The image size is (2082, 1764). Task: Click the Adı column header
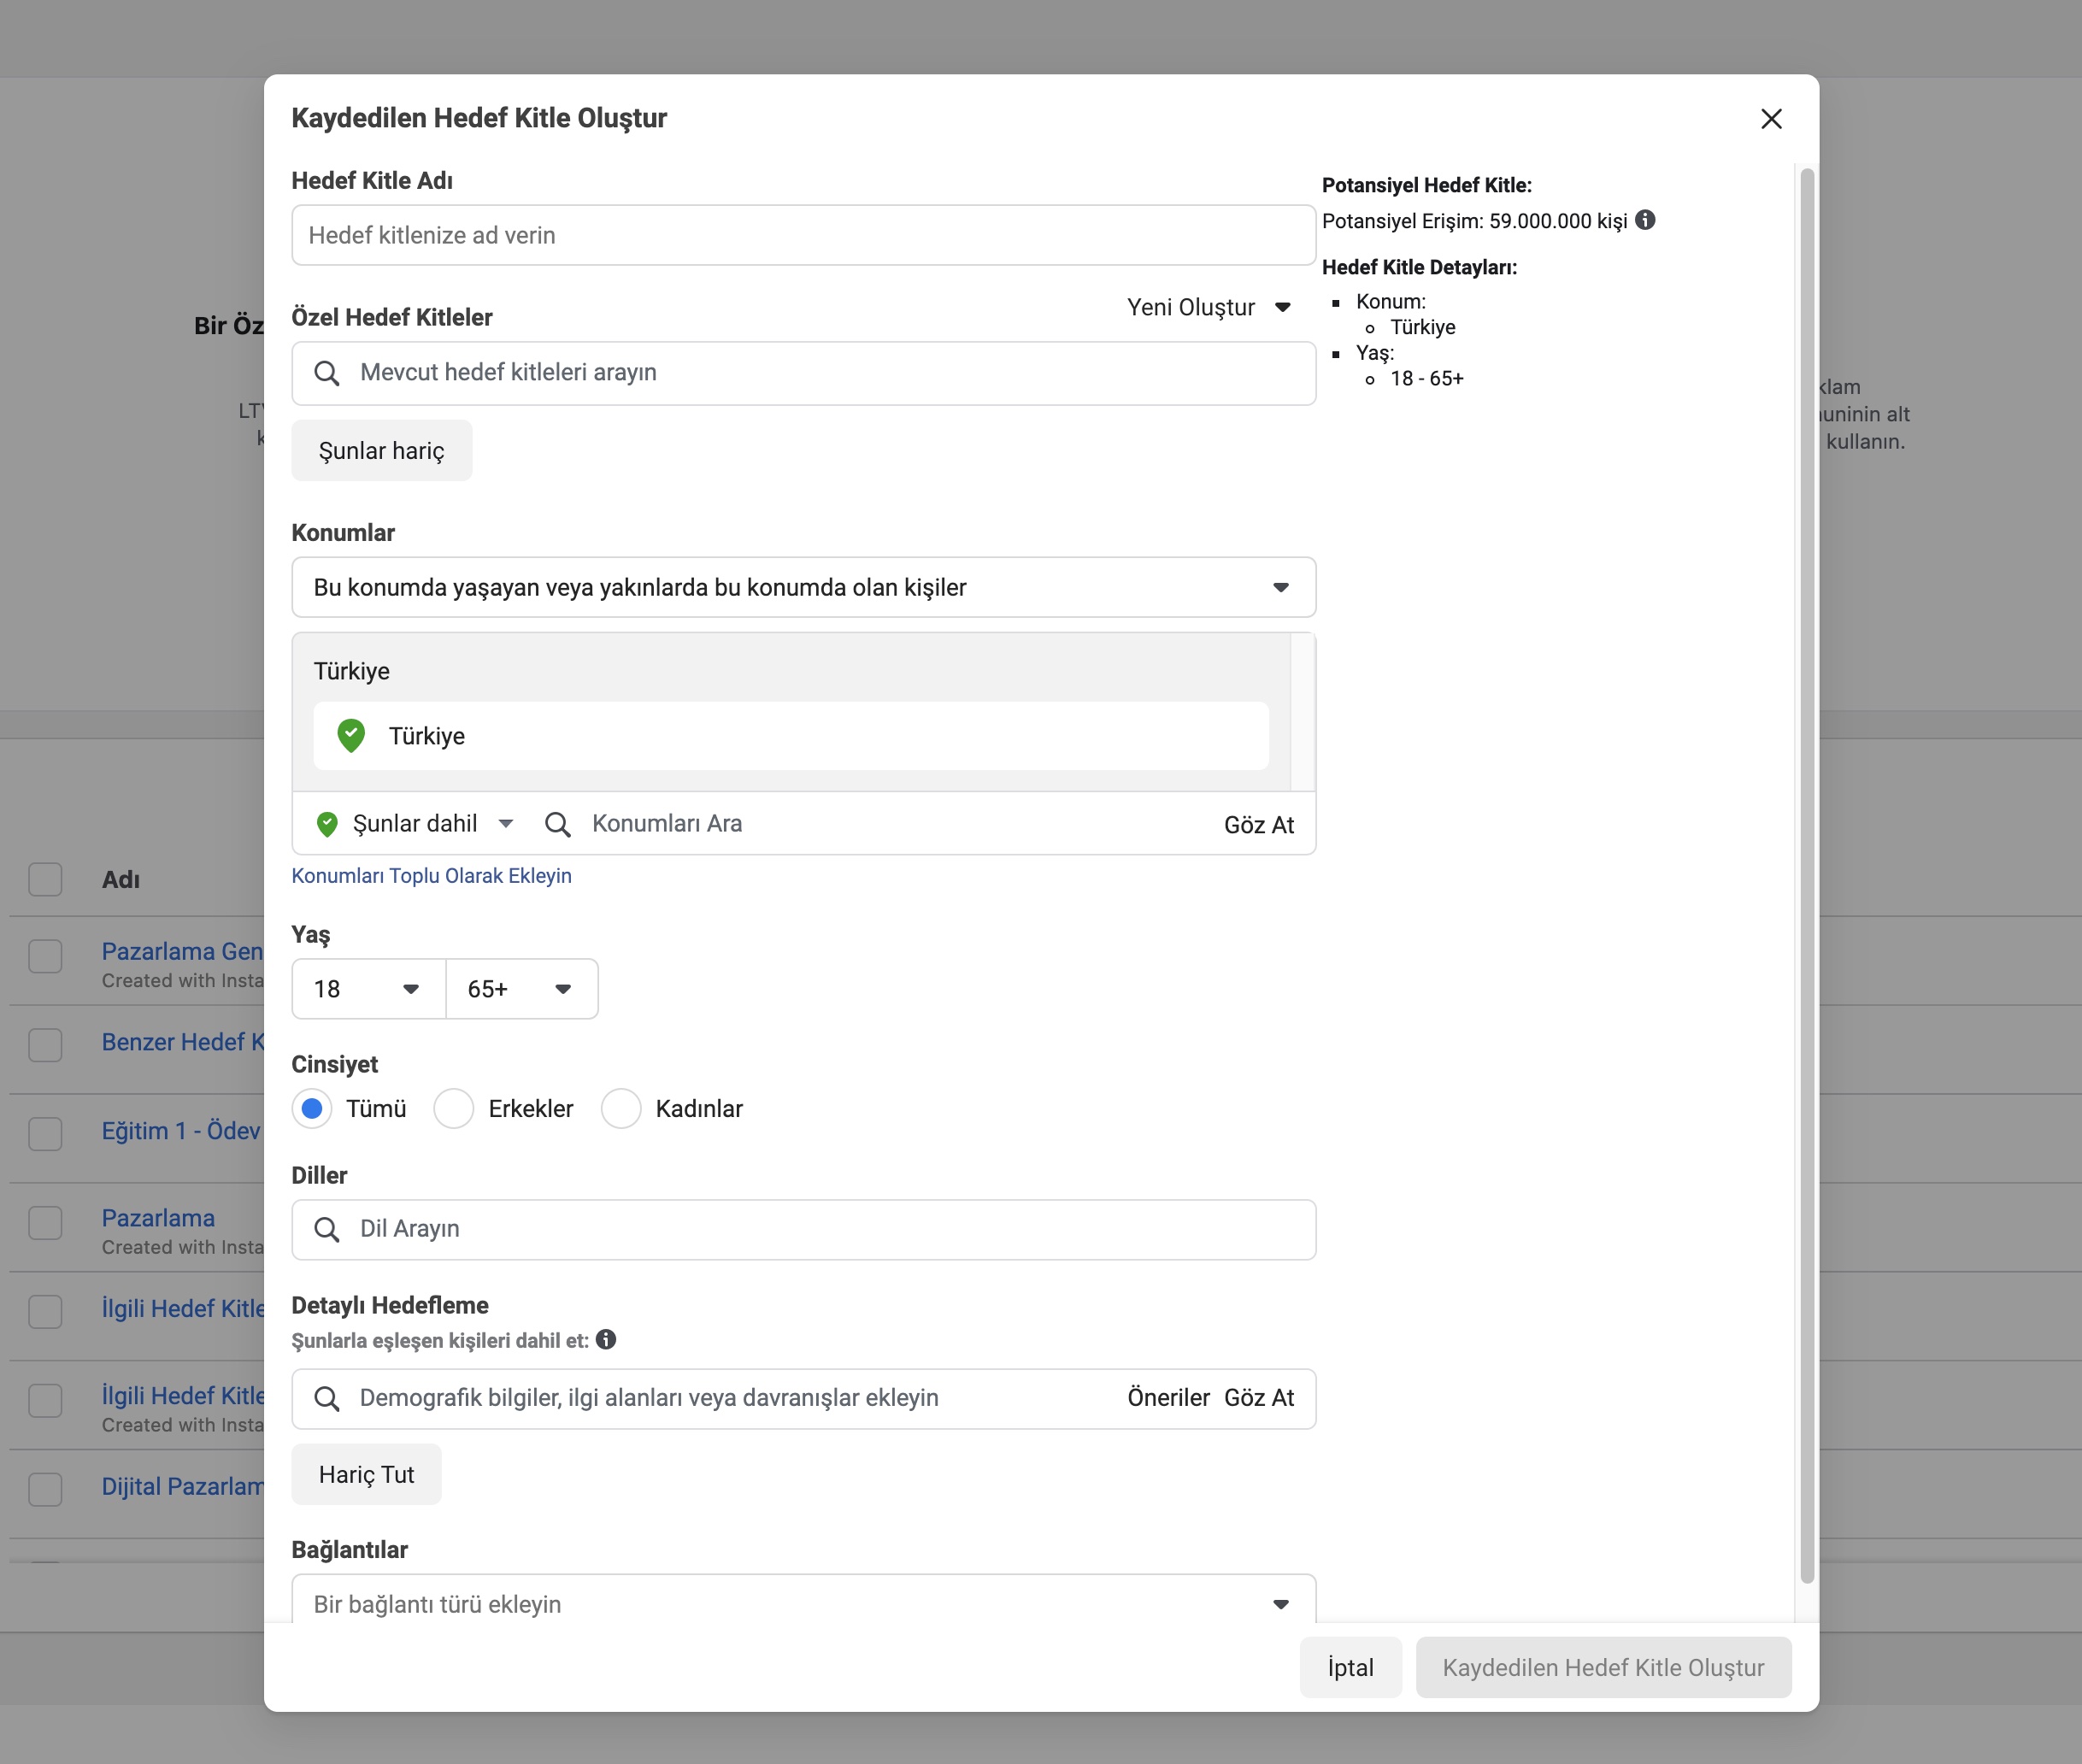(x=121, y=880)
